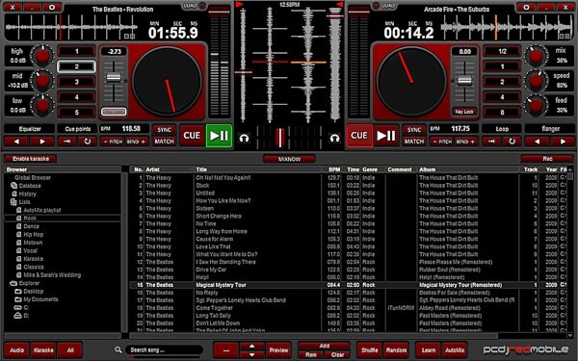This screenshot has height=361, width=578.
Task: Click the low EQ knob on the left deck
Action: point(42,105)
